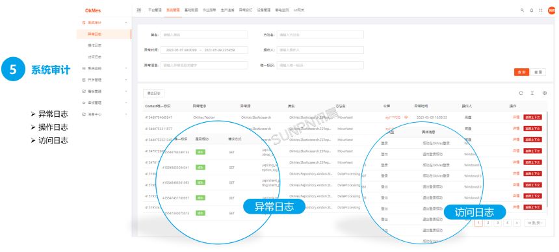
Task: Switch to 异常安灯 top menu
Action: 245,10
